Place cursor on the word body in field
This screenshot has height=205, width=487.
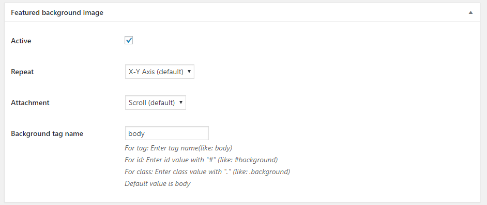136,133
